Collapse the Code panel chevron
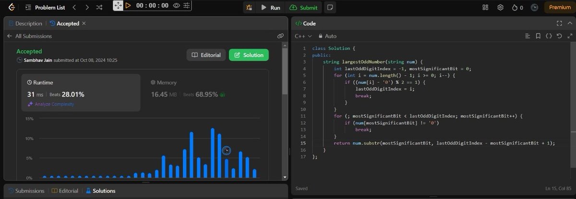 coord(569,23)
